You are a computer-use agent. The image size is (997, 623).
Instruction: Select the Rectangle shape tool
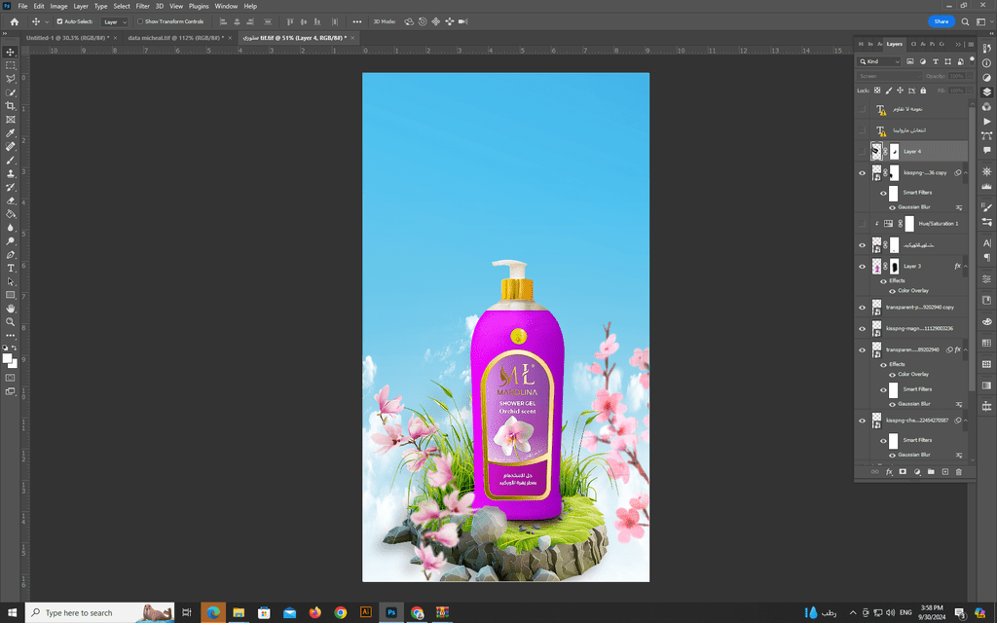point(10,295)
